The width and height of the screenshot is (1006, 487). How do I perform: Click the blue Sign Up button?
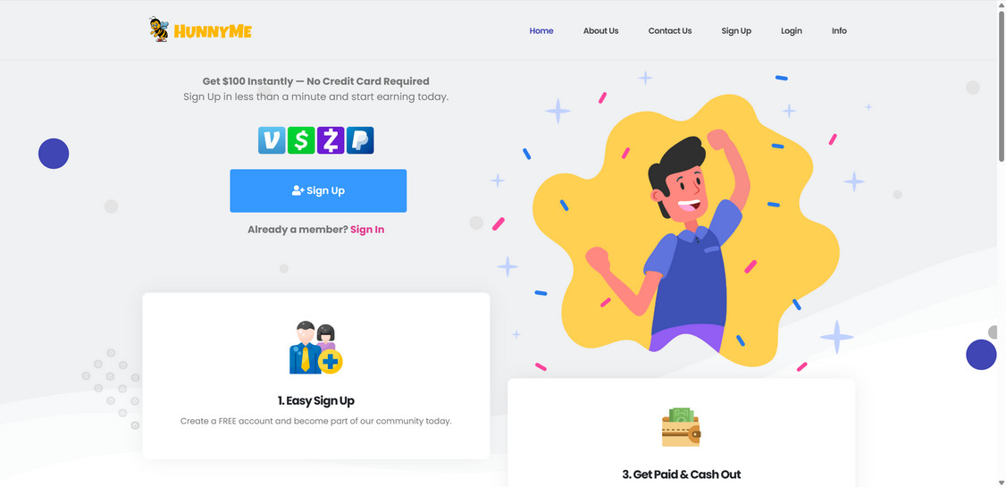[x=318, y=190]
